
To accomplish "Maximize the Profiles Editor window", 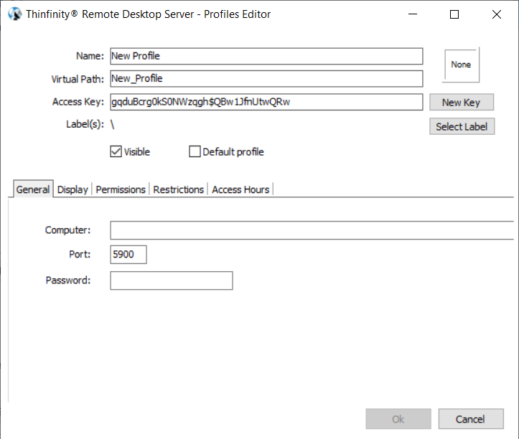I will [454, 14].
